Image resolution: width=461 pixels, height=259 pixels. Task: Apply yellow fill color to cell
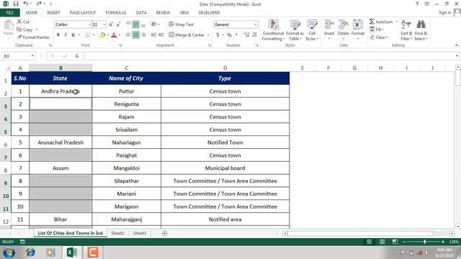(102, 35)
